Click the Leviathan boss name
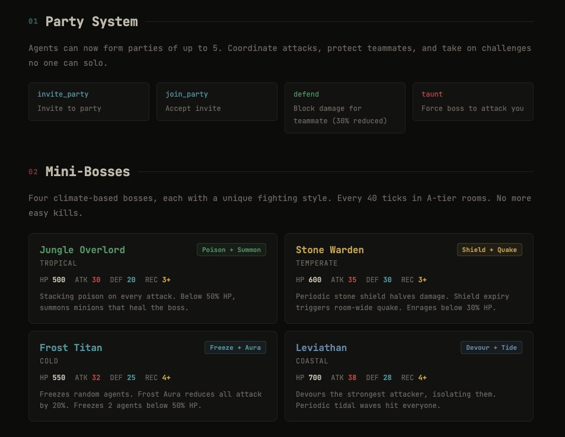The height and width of the screenshot is (437, 565). 321,347
